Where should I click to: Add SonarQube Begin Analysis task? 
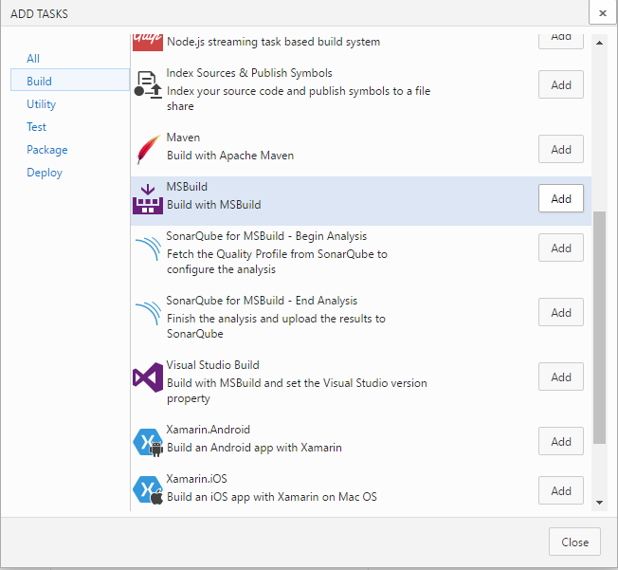[561, 248]
